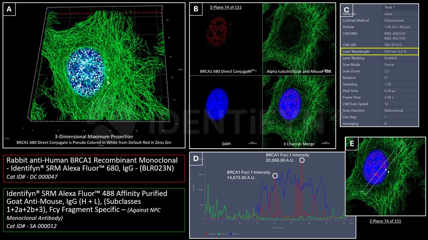The height and width of the screenshot is (240, 428).
Task: Click the blue legend swatch under the intensity plot
Action: [x=230, y=234]
